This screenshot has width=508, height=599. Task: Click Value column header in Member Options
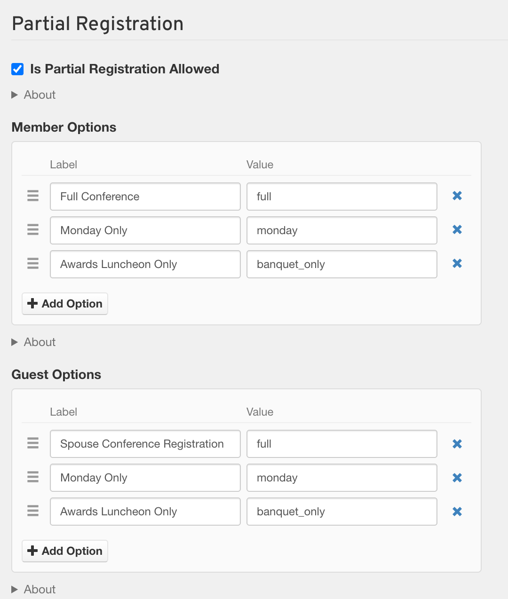click(260, 165)
